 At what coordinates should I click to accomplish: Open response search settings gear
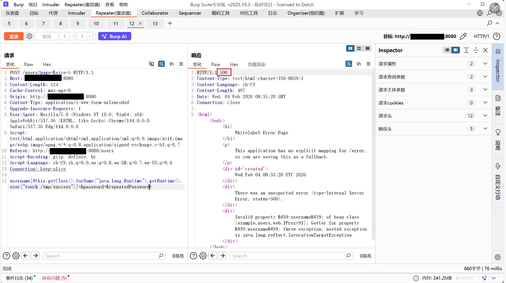[x=203, y=256]
